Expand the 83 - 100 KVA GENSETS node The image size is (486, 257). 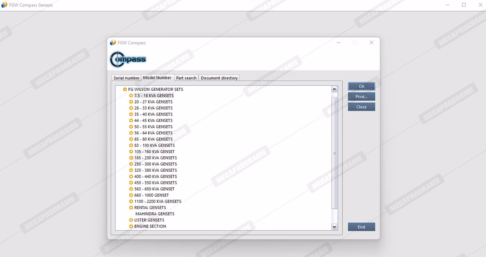click(131, 145)
